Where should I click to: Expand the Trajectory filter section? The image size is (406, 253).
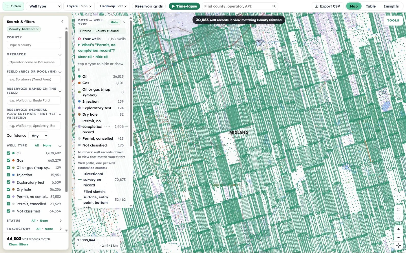(x=60, y=229)
